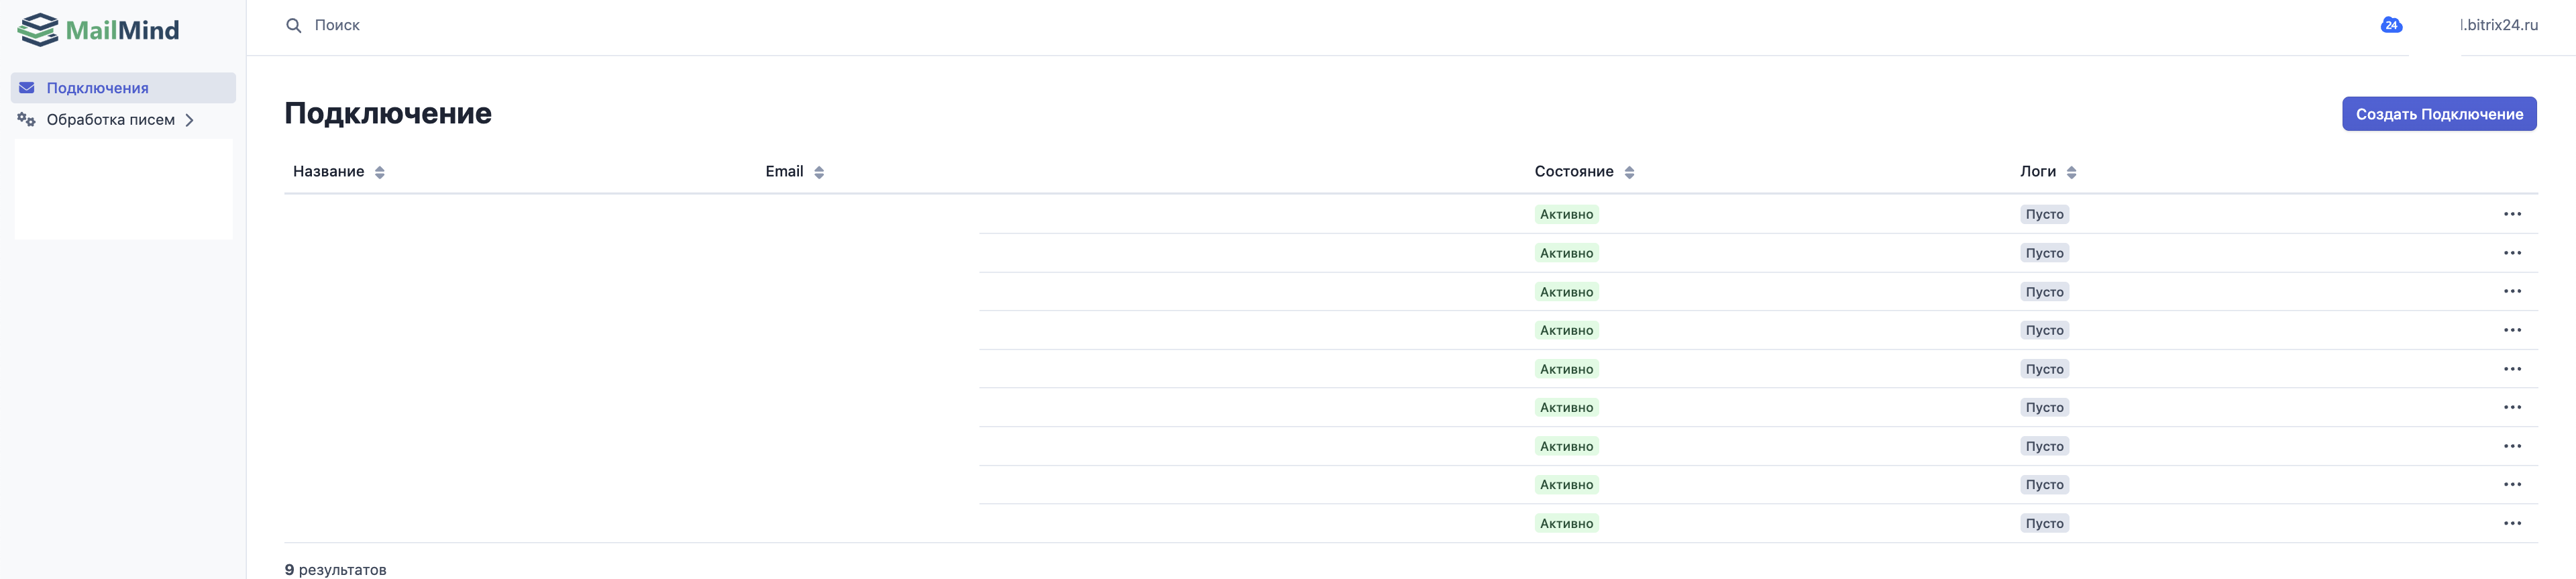
Task: Open the Обработка писем sidebar item
Action: (x=110, y=120)
